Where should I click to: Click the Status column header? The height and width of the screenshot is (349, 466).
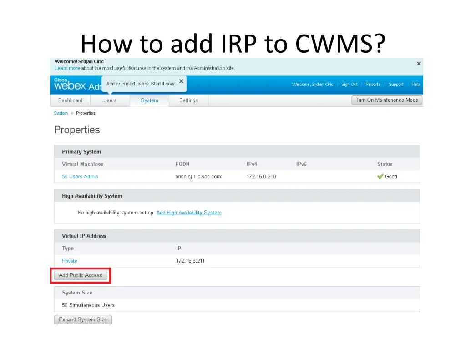tap(385, 164)
